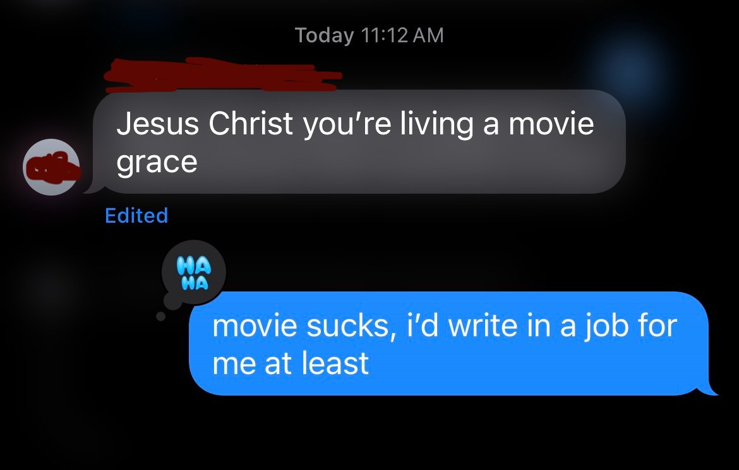Tap the medium circle of reaction bubble tail

coord(172,301)
